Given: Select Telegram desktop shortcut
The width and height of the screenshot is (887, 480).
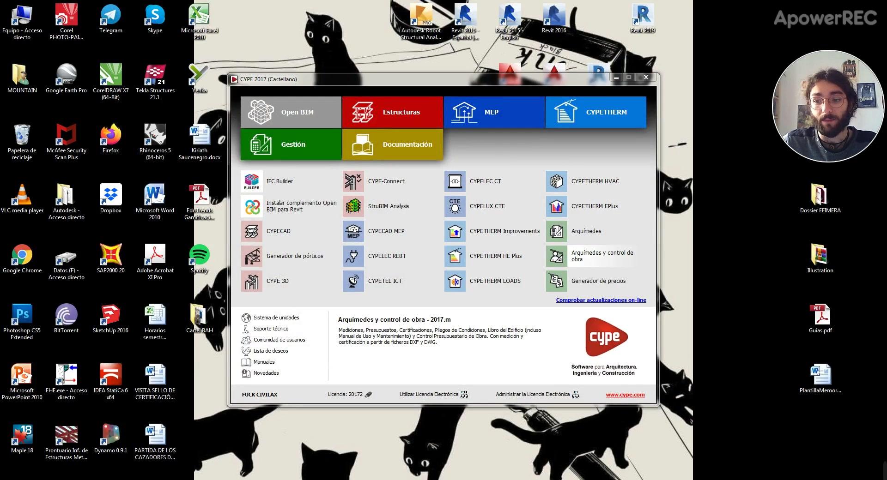Looking at the screenshot, I should [111, 19].
